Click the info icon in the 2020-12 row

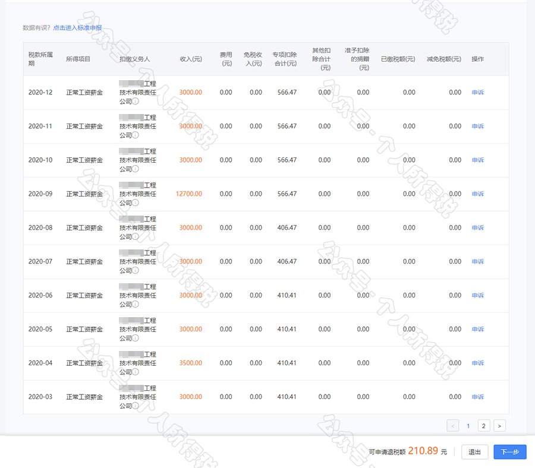click(136, 102)
